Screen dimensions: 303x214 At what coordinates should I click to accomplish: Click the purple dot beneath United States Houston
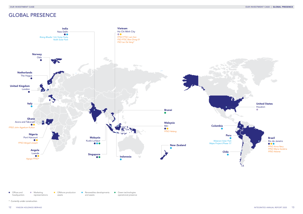pos(257,110)
